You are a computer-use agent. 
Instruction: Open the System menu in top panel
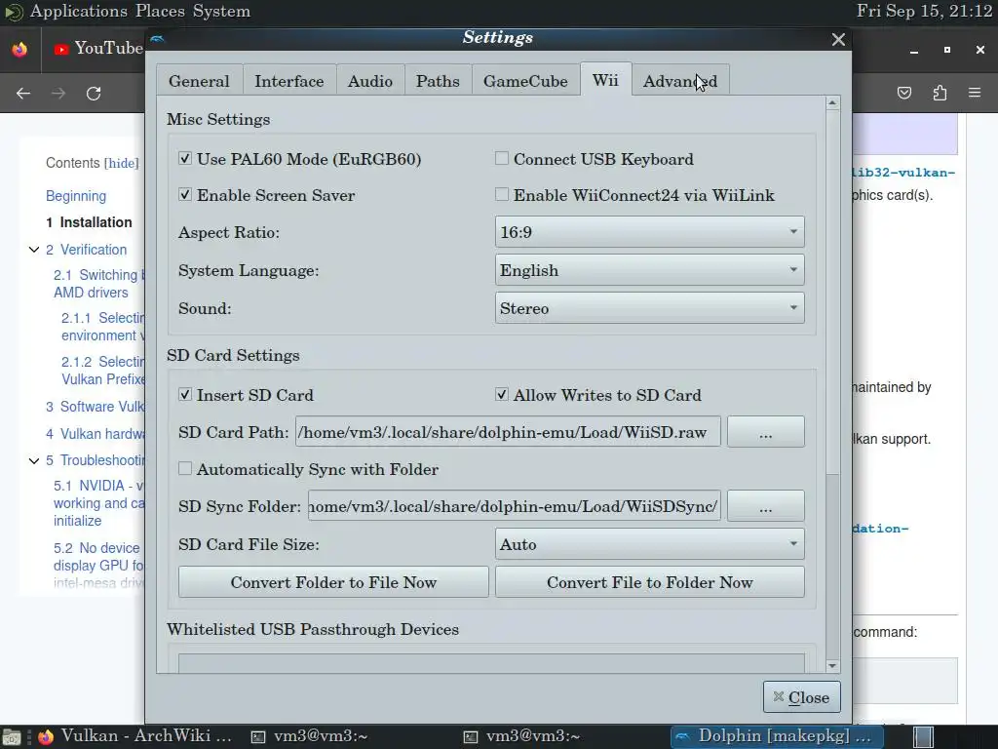click(x=221, y=12)
